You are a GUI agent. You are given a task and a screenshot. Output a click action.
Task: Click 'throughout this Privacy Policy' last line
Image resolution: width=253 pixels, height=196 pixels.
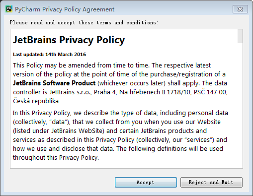click(56, 158)
